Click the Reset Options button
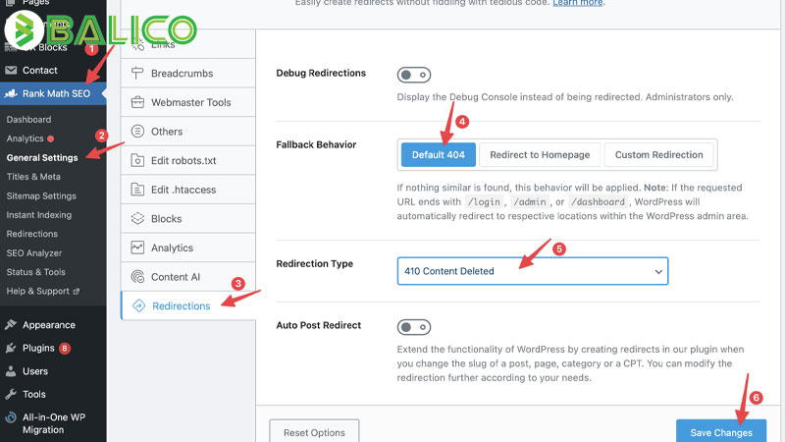 314,431
